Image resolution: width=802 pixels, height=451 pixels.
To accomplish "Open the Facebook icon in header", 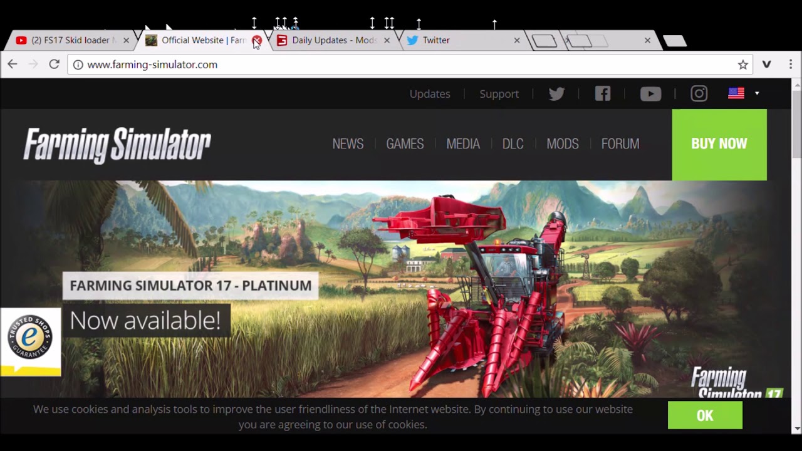I will (x=603, y=94).
